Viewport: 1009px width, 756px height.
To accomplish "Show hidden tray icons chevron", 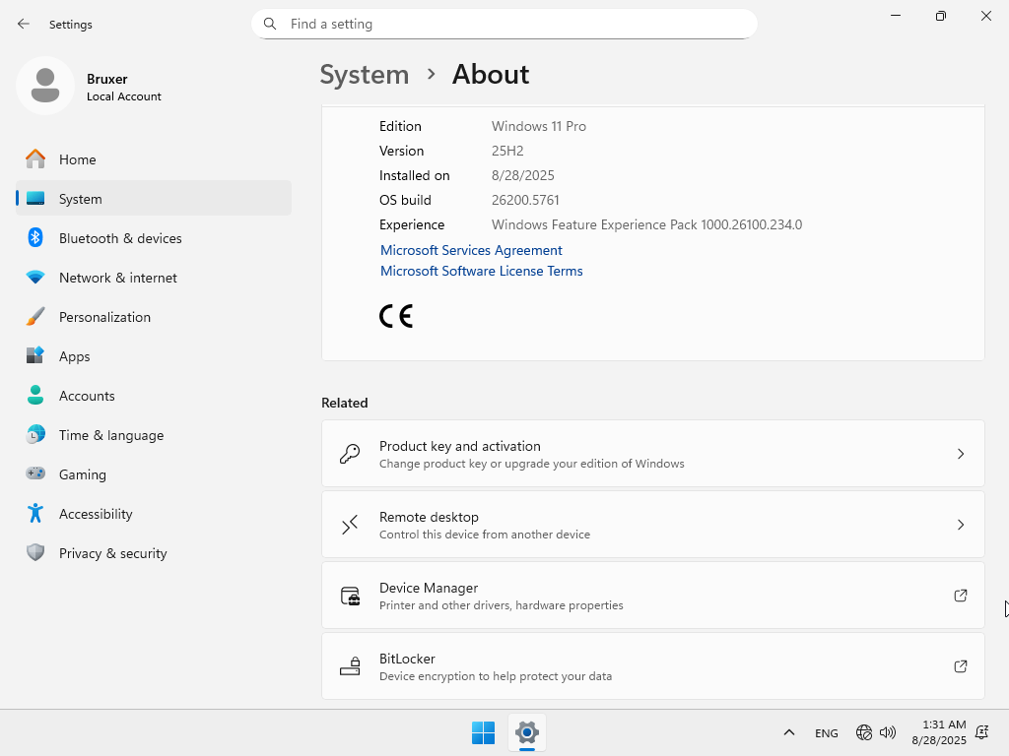I will [x=788, y=732].
